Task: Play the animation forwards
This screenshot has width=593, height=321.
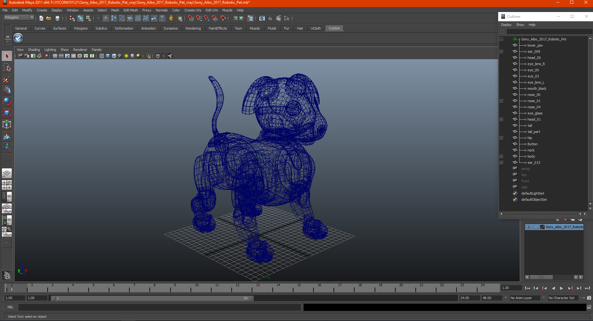Action: (x=561, y=288)
